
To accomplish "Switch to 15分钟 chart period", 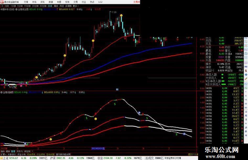I will click(x=27, y=6).
